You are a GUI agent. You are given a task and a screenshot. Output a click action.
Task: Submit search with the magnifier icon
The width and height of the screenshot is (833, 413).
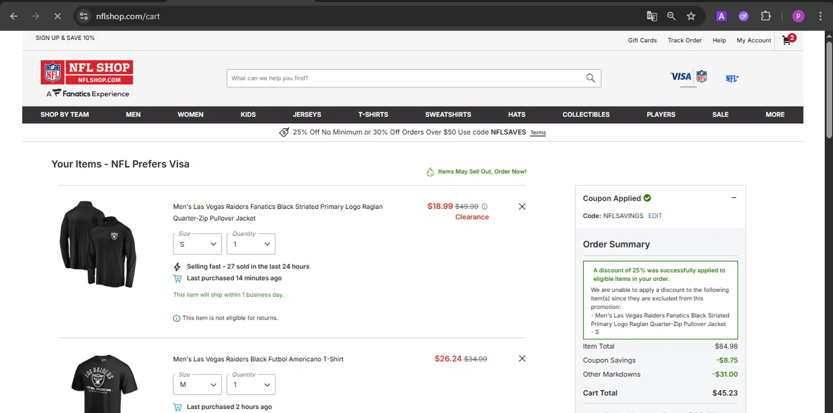click(x=590, y=78)
